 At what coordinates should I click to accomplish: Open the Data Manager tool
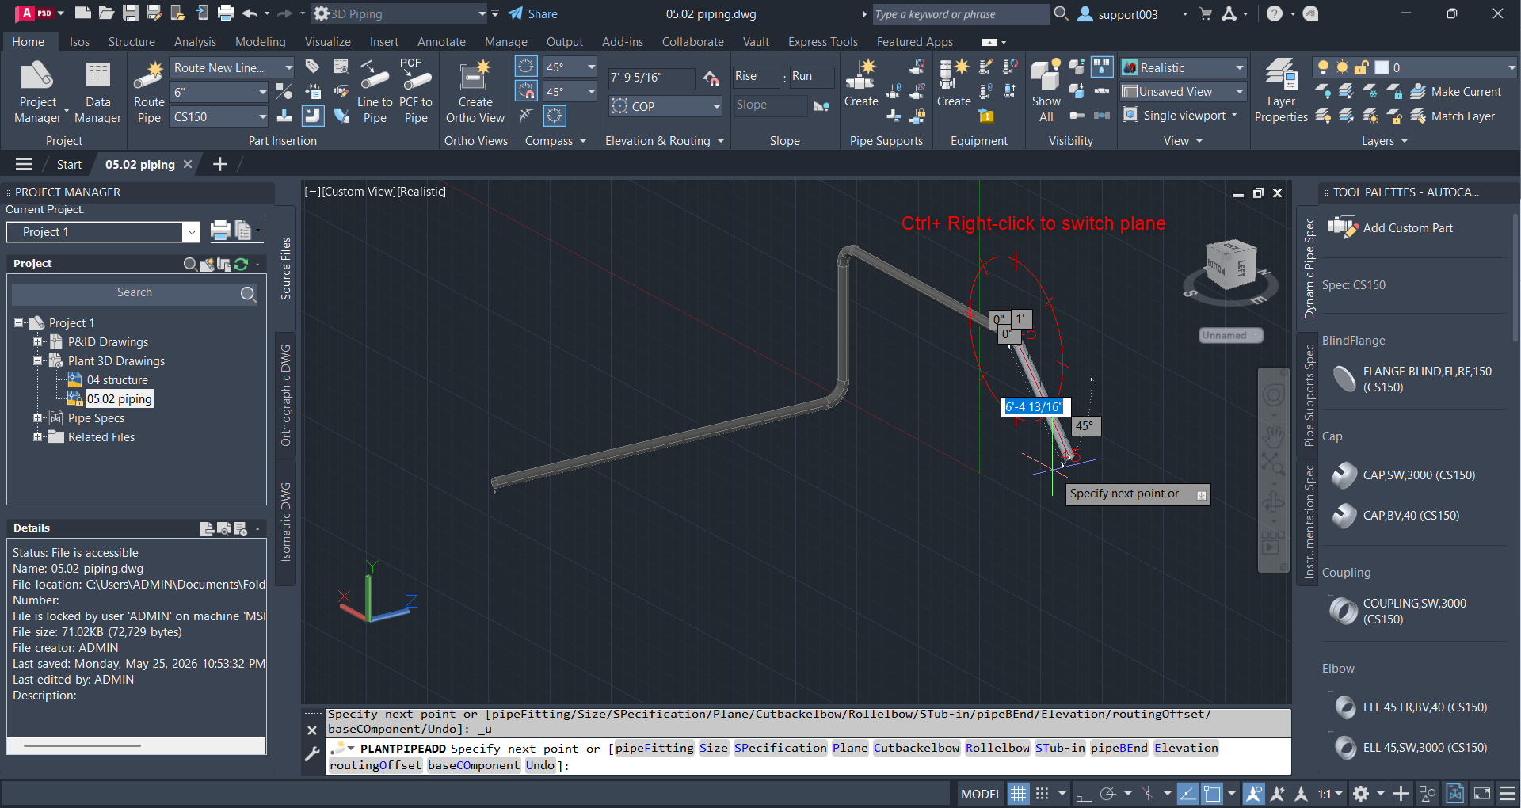pos(97,92)
